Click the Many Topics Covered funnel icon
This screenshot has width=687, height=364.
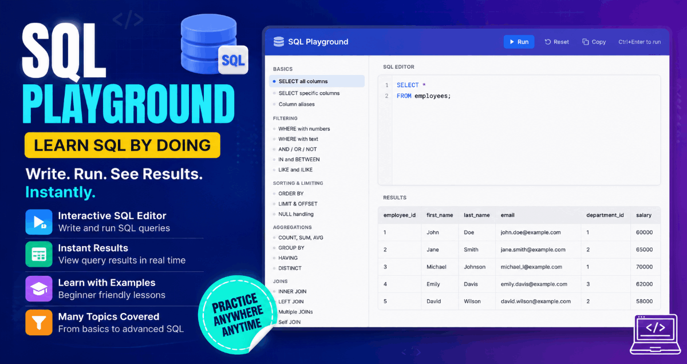[x=39, y=322]
